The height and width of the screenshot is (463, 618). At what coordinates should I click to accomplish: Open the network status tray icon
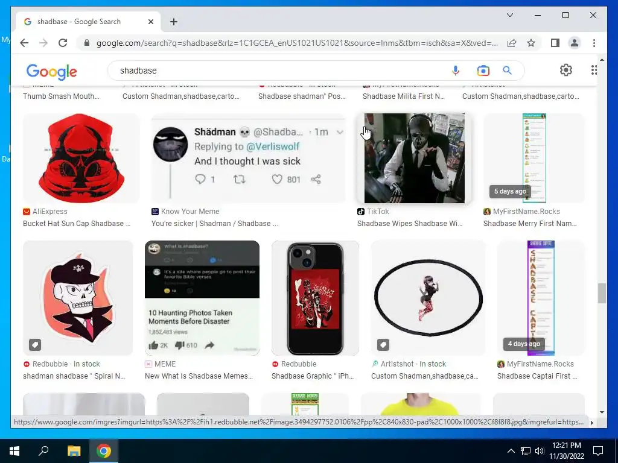coord(526,451)
